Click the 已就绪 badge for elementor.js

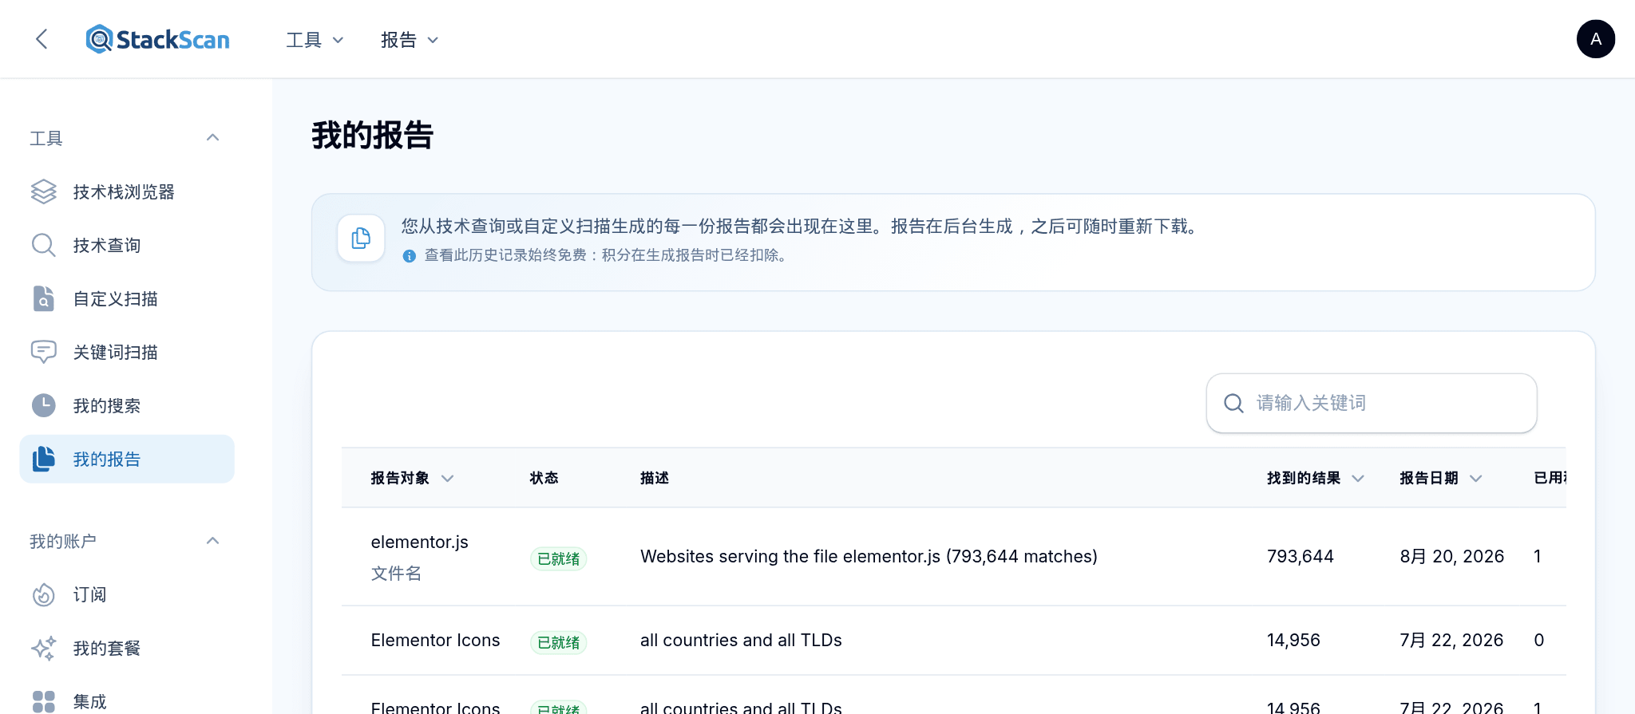558,558
